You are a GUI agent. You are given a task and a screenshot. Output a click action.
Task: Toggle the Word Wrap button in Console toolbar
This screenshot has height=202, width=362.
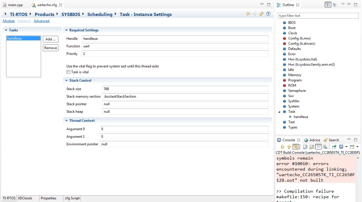319,147
